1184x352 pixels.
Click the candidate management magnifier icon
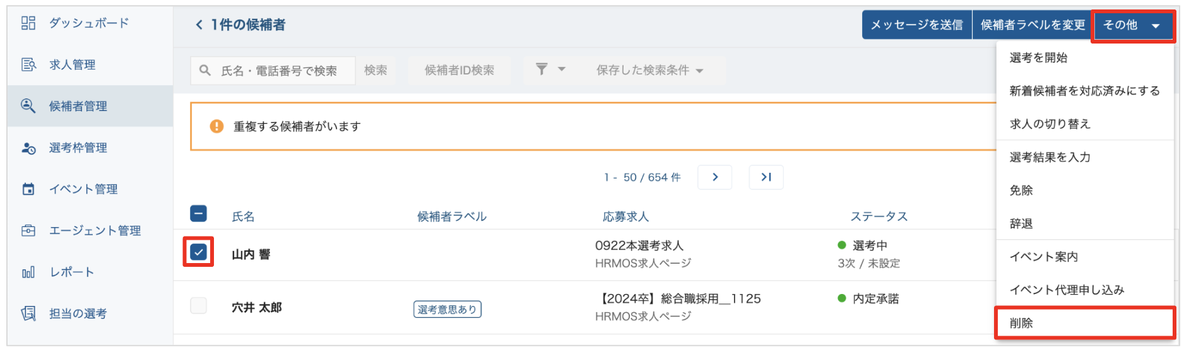coord(28,106)
